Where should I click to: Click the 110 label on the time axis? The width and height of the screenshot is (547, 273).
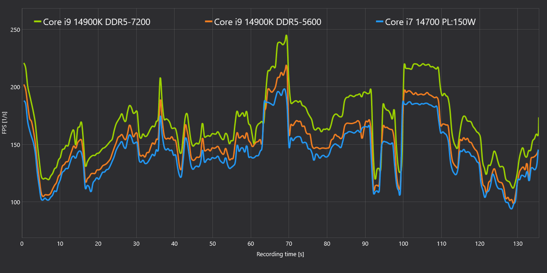point(441,244)
